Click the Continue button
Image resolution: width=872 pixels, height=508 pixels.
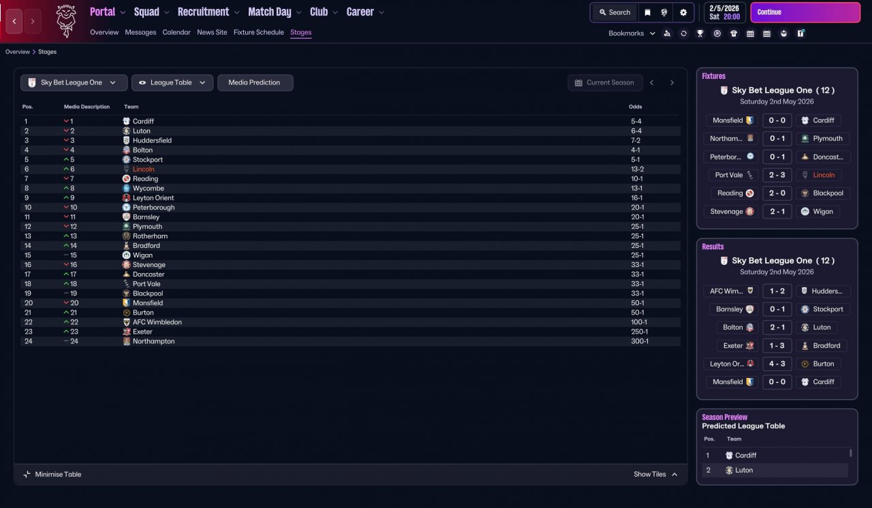(x=805, y=12)
